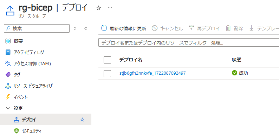Click the sidebar 検索 search box
279x135 pixels.
37,28
